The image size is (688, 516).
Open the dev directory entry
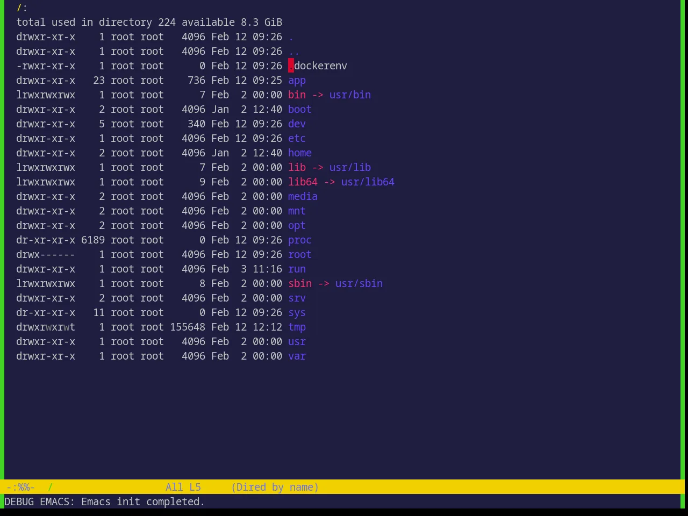coord(297,124)
